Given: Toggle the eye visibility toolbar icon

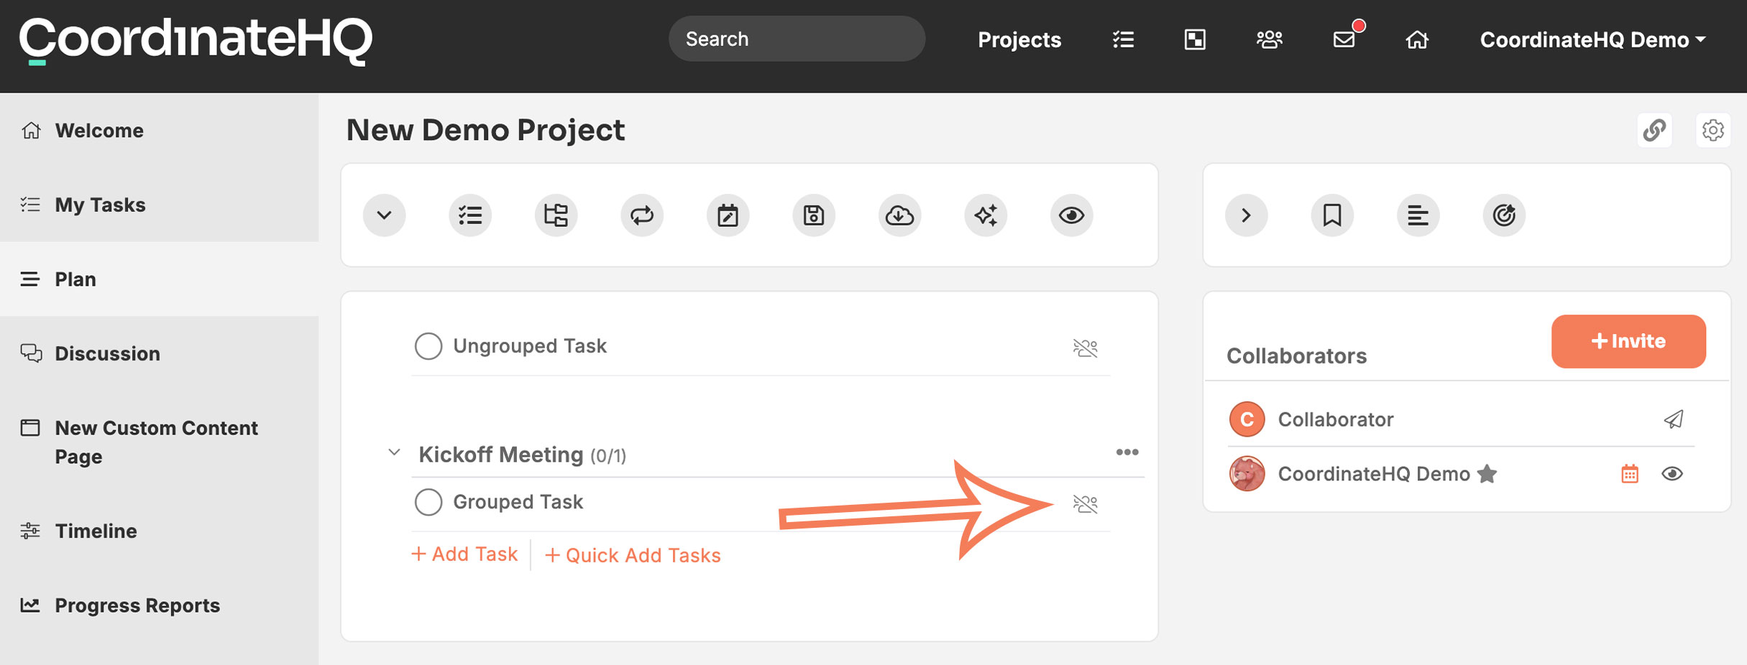Looking at the screenshot, I should coord(1071,215).
